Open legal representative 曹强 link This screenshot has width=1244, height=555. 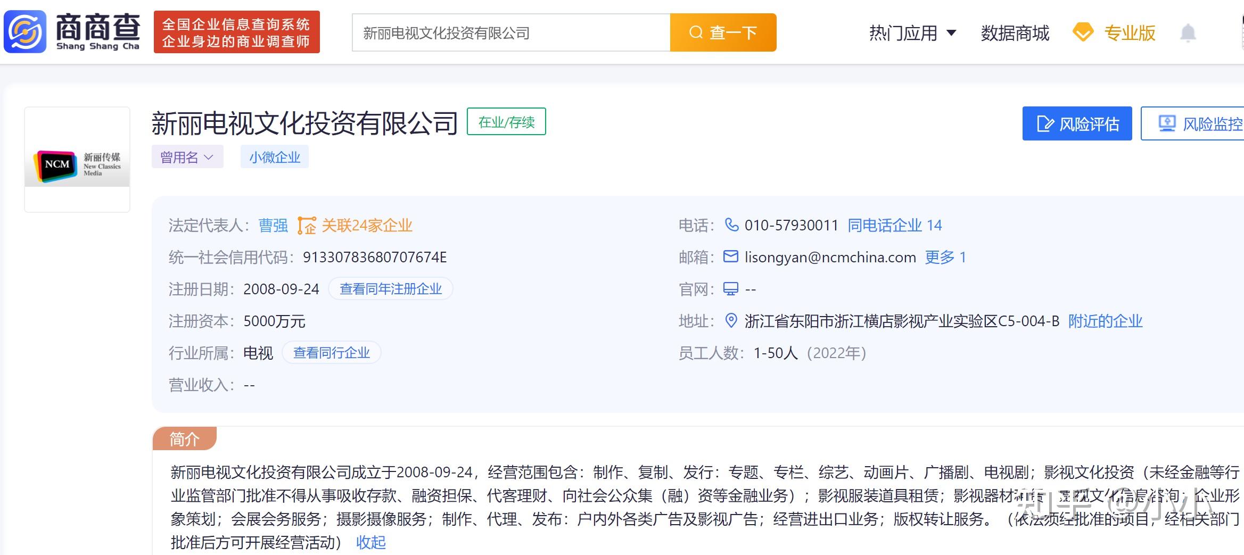(273, 226)
